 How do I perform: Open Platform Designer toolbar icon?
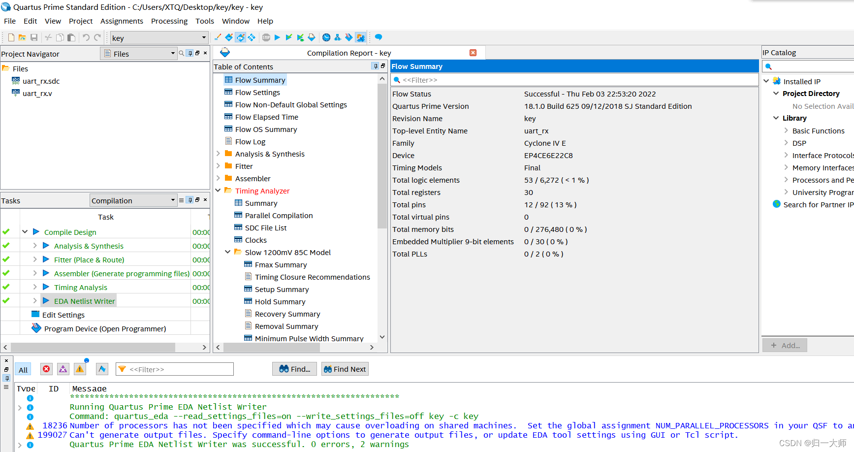(x=361, y=37)
